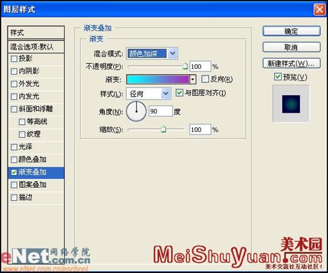The width and height of the screenshot is (328, 273).
Task: Click the style preview thumbnail
Action: coord(291,104)
